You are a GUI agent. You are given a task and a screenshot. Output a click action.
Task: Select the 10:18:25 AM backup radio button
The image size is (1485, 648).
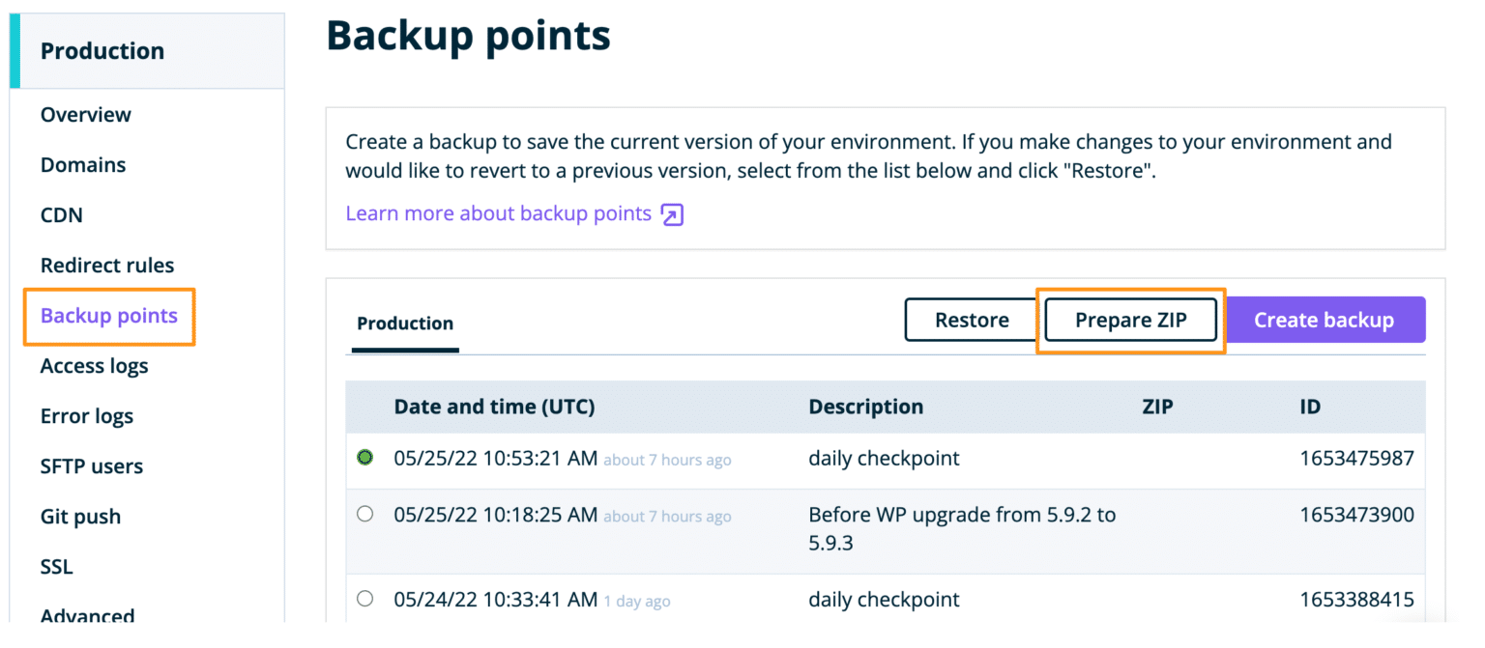click(364, 515)
